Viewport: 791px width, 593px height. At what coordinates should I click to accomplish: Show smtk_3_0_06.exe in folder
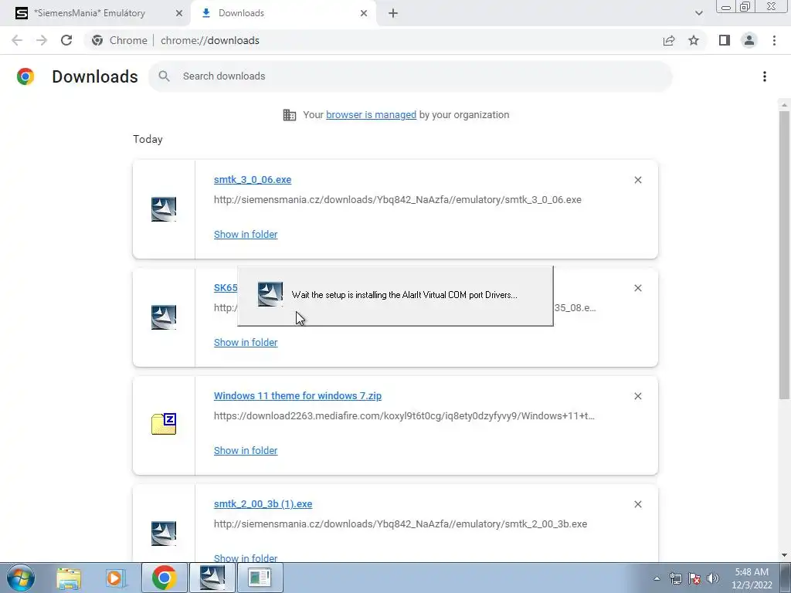tap(246, 235)
